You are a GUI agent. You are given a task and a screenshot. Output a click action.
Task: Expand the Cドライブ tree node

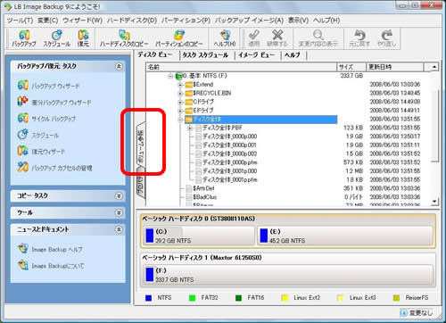point(180,103)
